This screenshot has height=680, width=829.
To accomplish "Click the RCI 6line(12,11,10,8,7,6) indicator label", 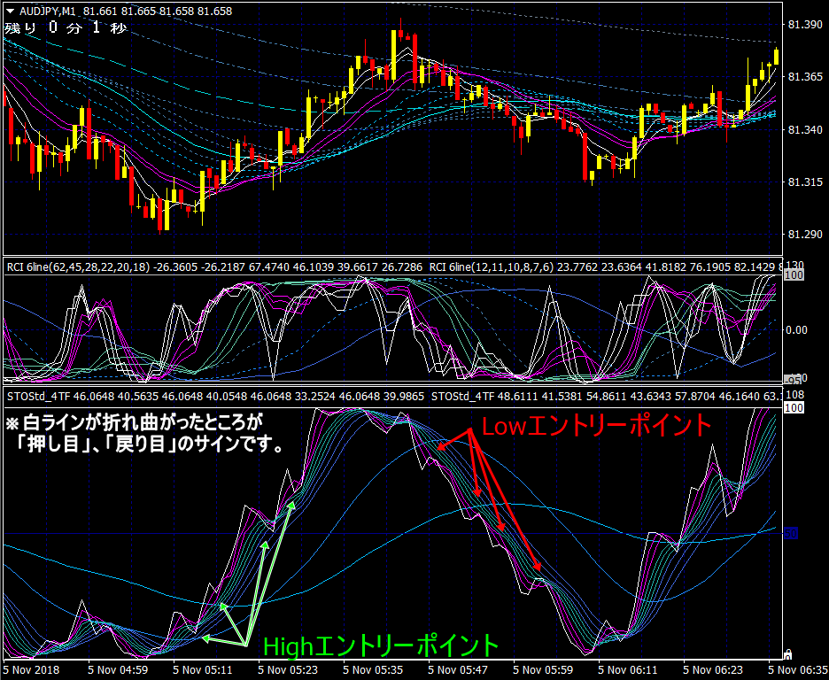I will coord(492,267).
